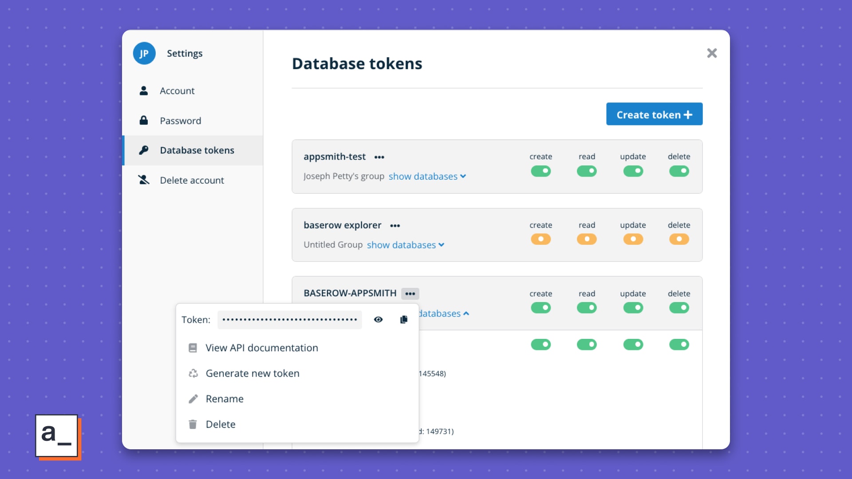
Task: Open baserow explorer three-dots options menu
Action: [x=395, y=226]
